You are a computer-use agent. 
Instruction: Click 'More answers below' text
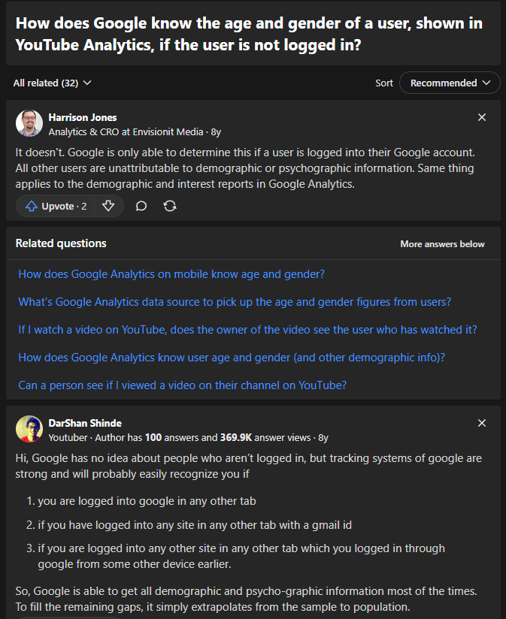click(442, 244)
